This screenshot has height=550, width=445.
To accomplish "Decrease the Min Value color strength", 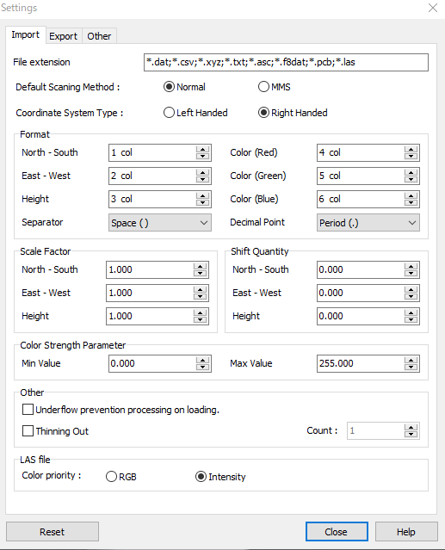I will [202, 367].
